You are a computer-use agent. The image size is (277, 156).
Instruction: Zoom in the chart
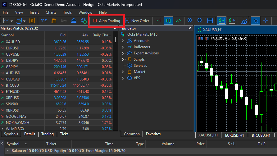(190, 21)
